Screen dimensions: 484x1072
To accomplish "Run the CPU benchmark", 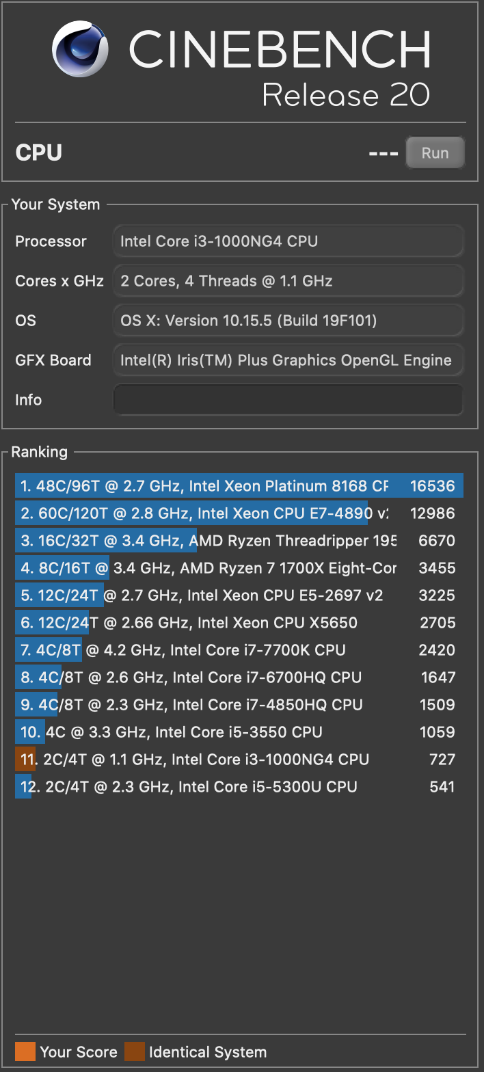I will tap(435, 152).
